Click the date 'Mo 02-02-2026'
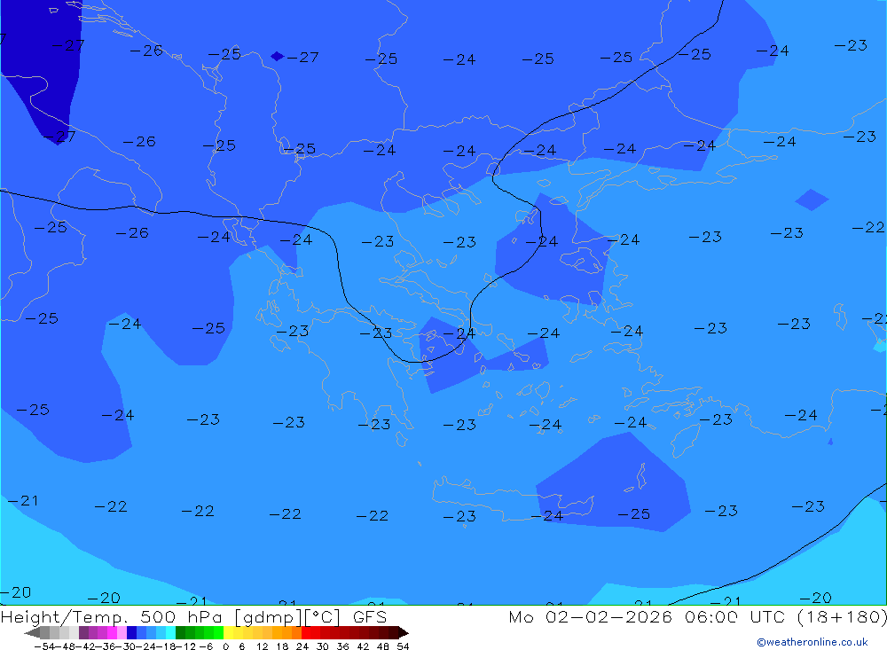The width and height of the screenshot is (887, 650). (x=591, y=616)
